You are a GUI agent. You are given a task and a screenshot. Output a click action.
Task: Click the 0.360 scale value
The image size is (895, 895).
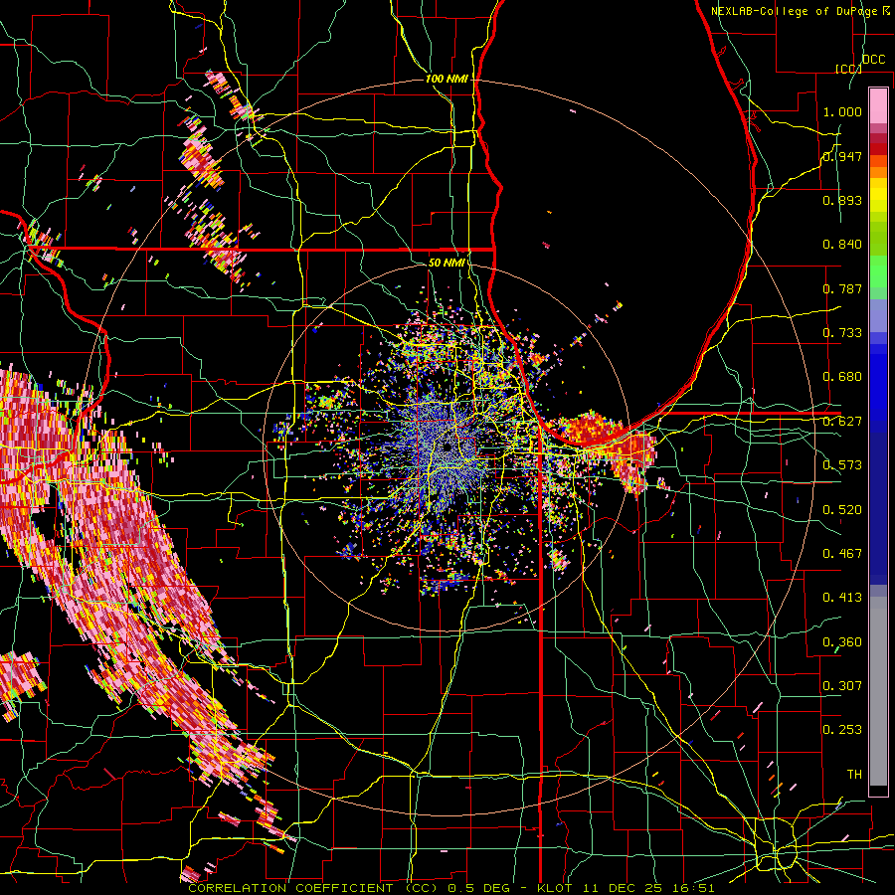tap(842, 642)
